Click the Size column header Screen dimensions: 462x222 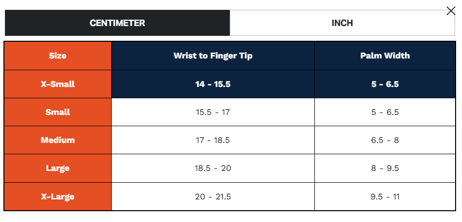coord(58,56)
